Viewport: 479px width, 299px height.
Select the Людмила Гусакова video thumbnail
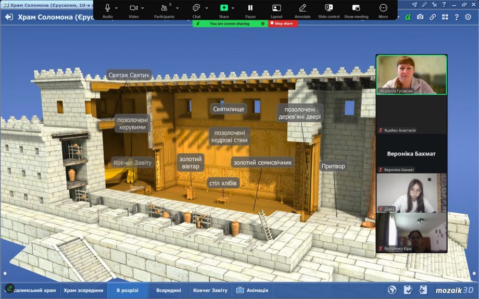coord(411,74)
